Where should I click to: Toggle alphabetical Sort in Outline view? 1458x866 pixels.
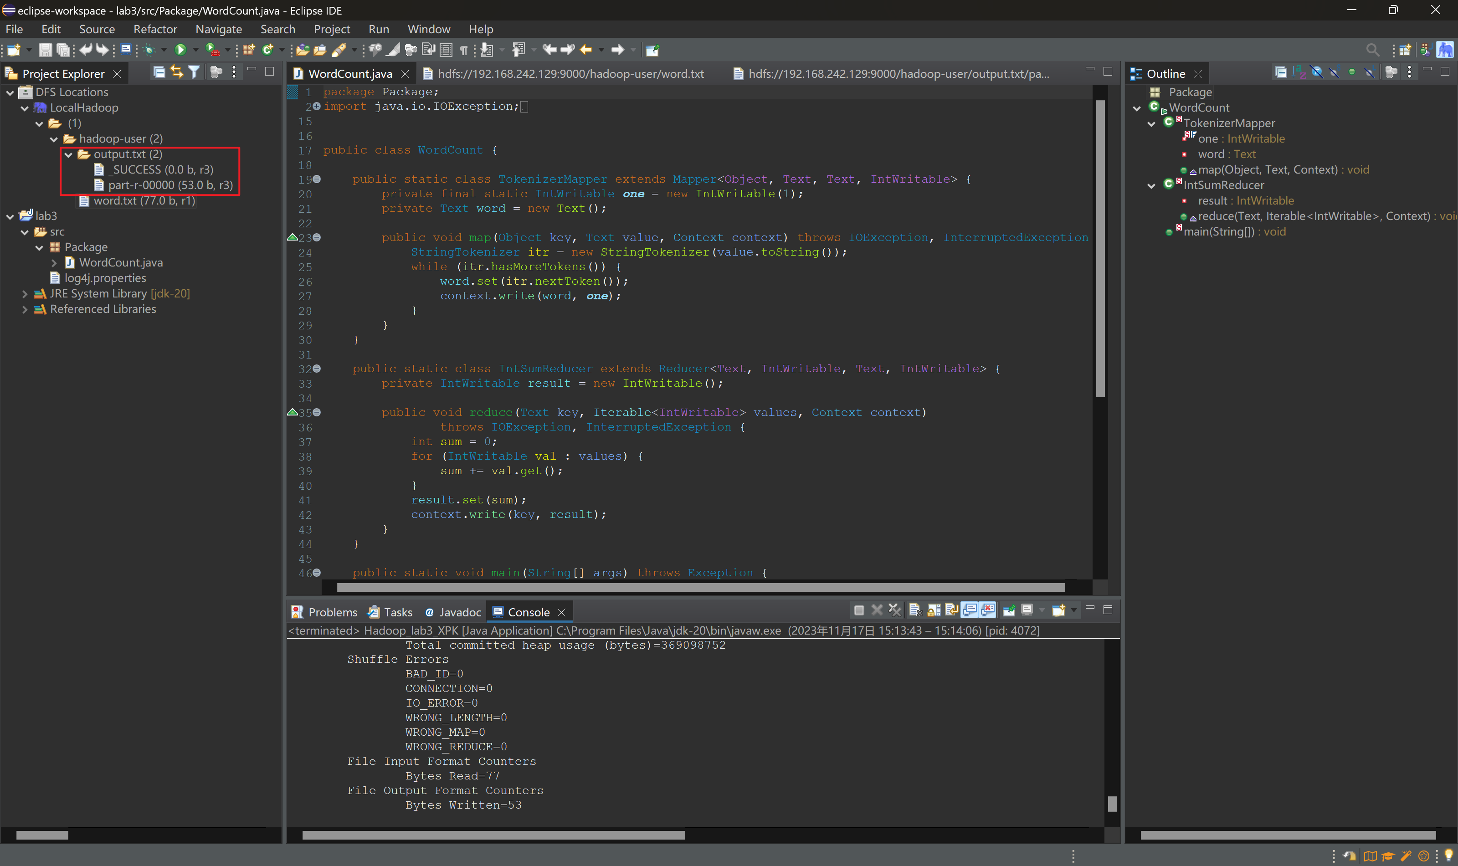click(x=1299, y=72)
